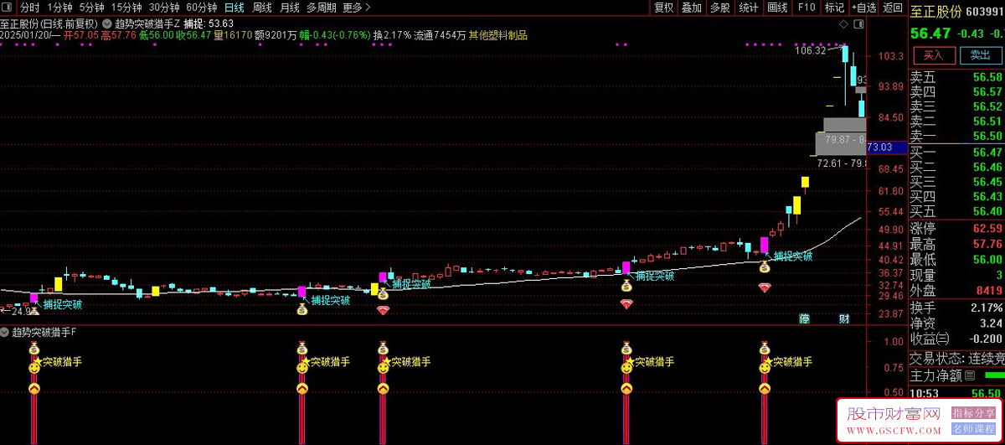The image size is (1005, 445).
Task: Click the 收益(三) earnings label
Action: (930, 338)
